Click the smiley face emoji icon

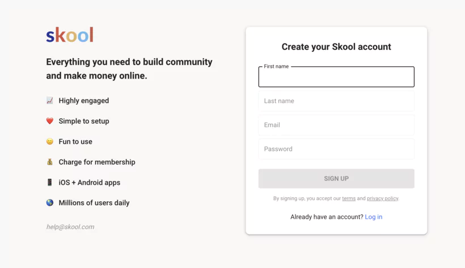click(x=50, y=141)
